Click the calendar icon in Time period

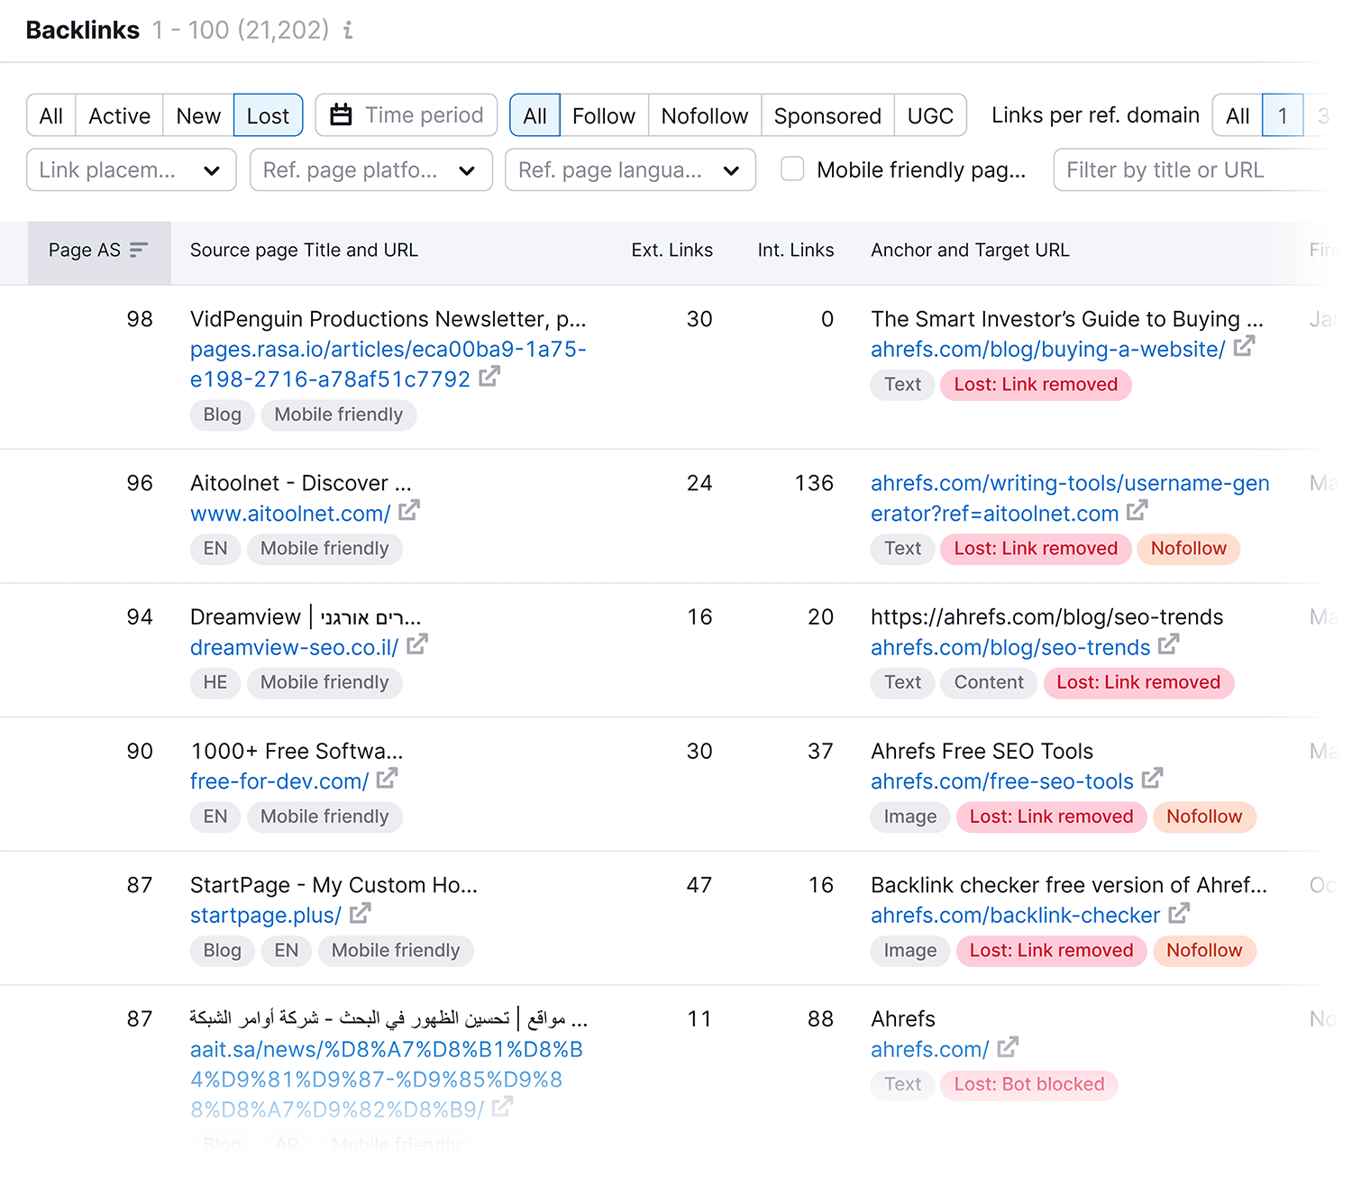(341, 115)
